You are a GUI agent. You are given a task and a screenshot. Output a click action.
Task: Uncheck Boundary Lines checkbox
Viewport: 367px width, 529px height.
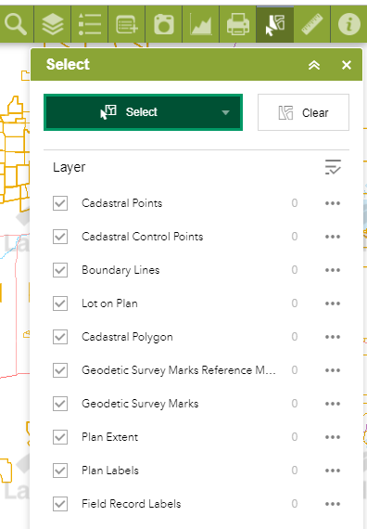pos(60,270)
